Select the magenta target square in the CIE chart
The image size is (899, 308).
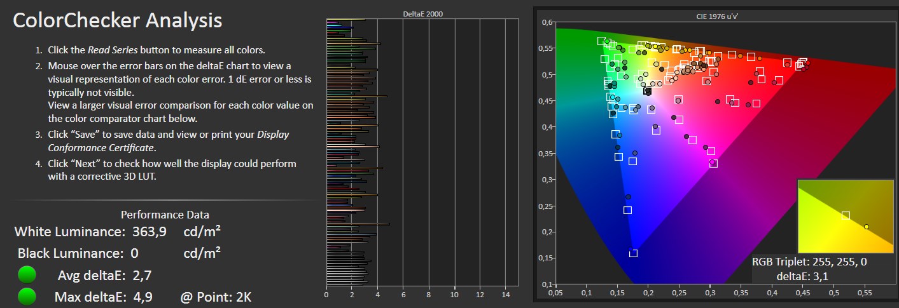coord(713,163)
